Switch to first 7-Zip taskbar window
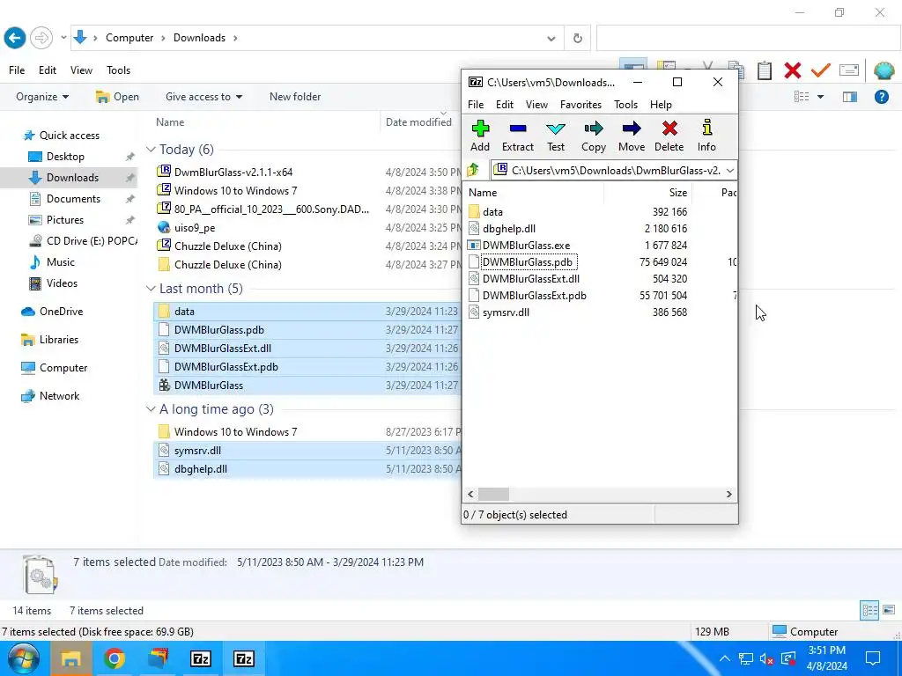Viewport: 902px width, 676px height. coord(200,658)
